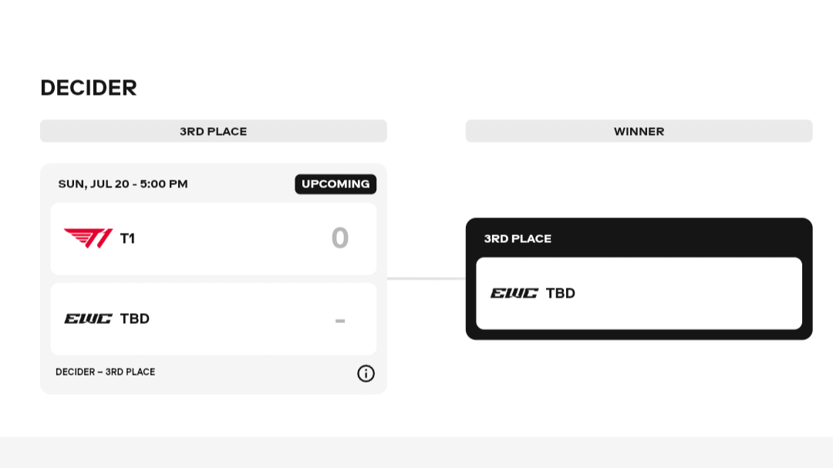Click the T1 team logo
This screenshot has height=468, width=833.
click(x=88, y=238)
